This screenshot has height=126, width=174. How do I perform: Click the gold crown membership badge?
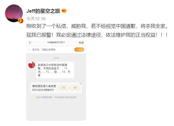point(64,11)
